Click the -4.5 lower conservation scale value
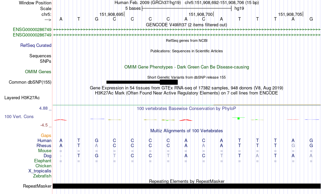 [44, 125]
